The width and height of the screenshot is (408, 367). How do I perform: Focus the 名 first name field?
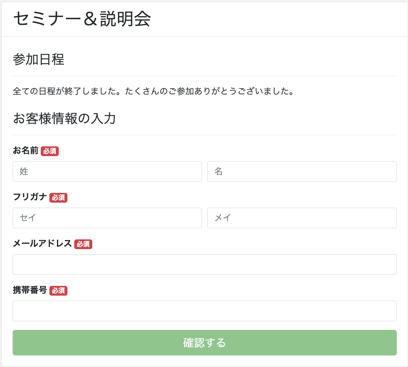pos(302,171)
